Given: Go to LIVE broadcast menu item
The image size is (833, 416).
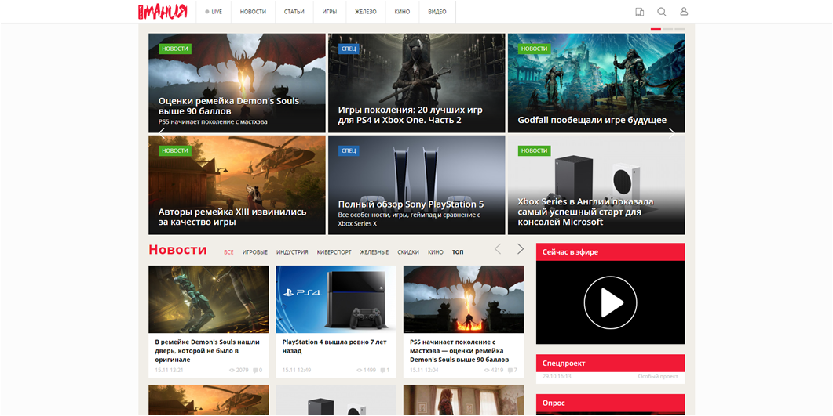Looking at the screenshot, I should click(214, 12).
